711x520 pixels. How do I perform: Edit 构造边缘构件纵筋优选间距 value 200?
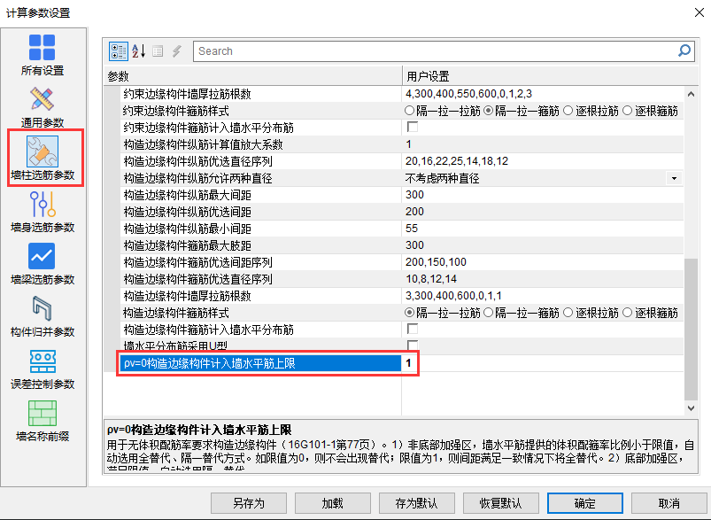click(x=542, y=212)
